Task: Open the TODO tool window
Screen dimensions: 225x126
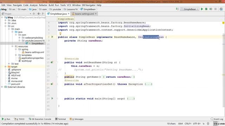Action: pyautogui.click(x=19, y=119)
